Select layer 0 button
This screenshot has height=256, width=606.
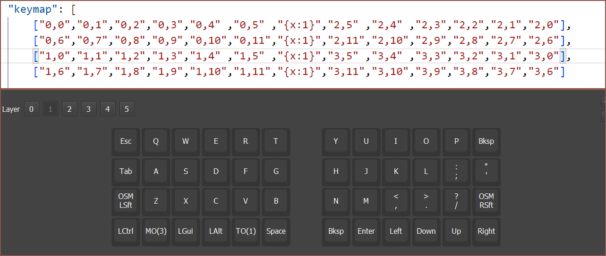[x=32, y=109]
